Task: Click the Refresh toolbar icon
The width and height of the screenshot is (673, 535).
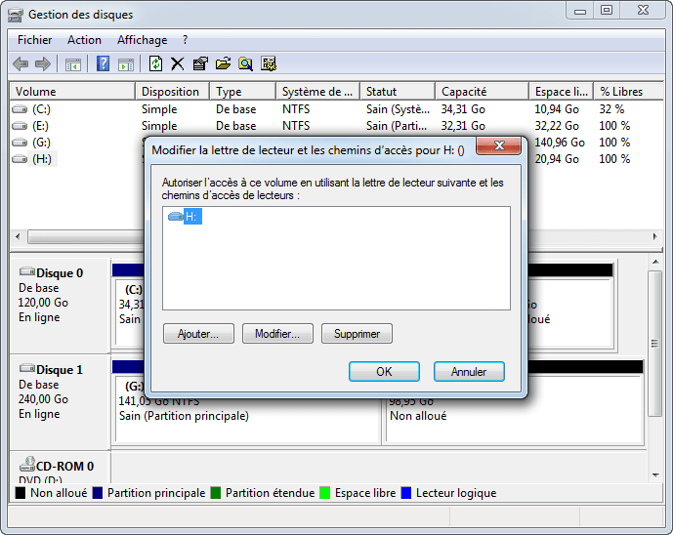Action: click(x=155, y=63)
